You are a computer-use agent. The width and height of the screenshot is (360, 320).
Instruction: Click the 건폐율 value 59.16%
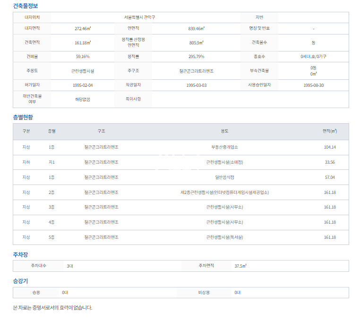83,57
